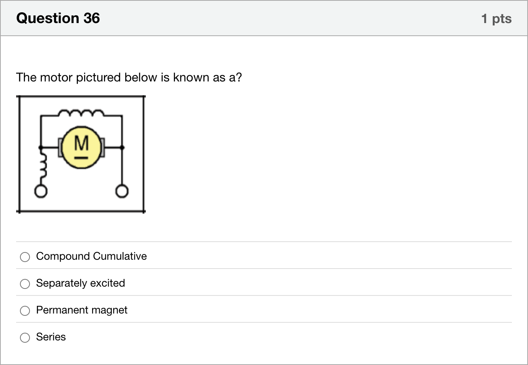
Task: Click the motor question prompt text
Action: (x=129, y=77)
